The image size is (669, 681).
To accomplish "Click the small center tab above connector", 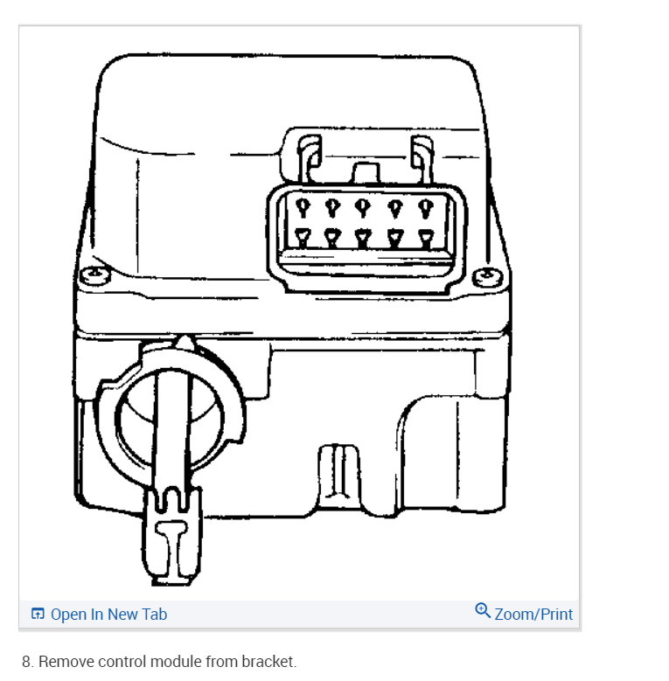I will 366,173.
